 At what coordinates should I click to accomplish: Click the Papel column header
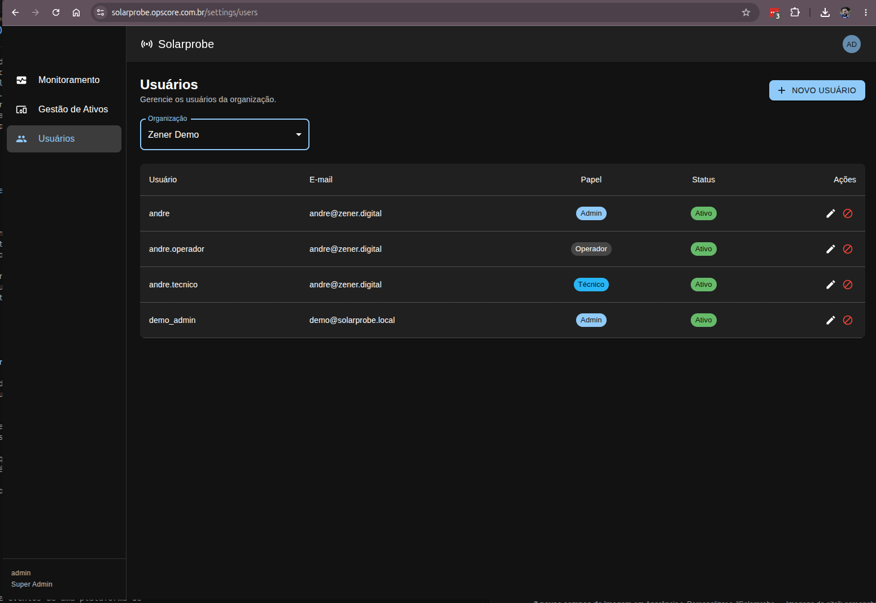(591, 180)
